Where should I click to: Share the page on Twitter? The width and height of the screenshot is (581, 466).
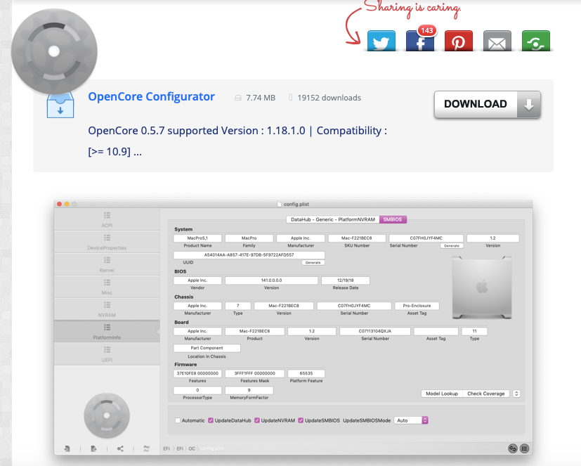pyautogui.click(x=381, y=41)
